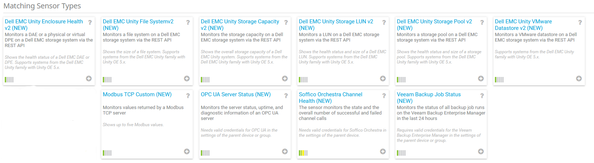The width and height of the screenshot is (594, 163).
Task: Click the OPC UA Server Status title link
Action: (x=236, y=94)
